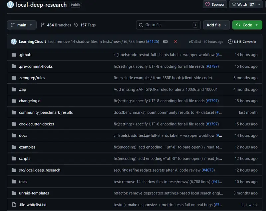Screen dimensions: 266x211
Task: Click the folder icon for the tests directory
Action: tap(14, 181)
